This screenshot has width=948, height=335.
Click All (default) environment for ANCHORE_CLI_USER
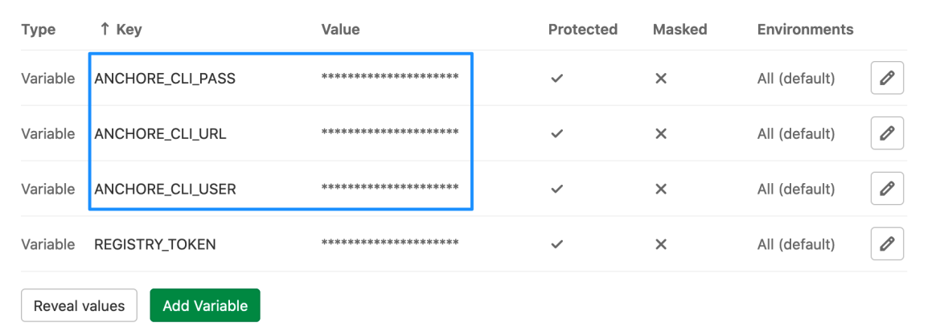point(796,189)
